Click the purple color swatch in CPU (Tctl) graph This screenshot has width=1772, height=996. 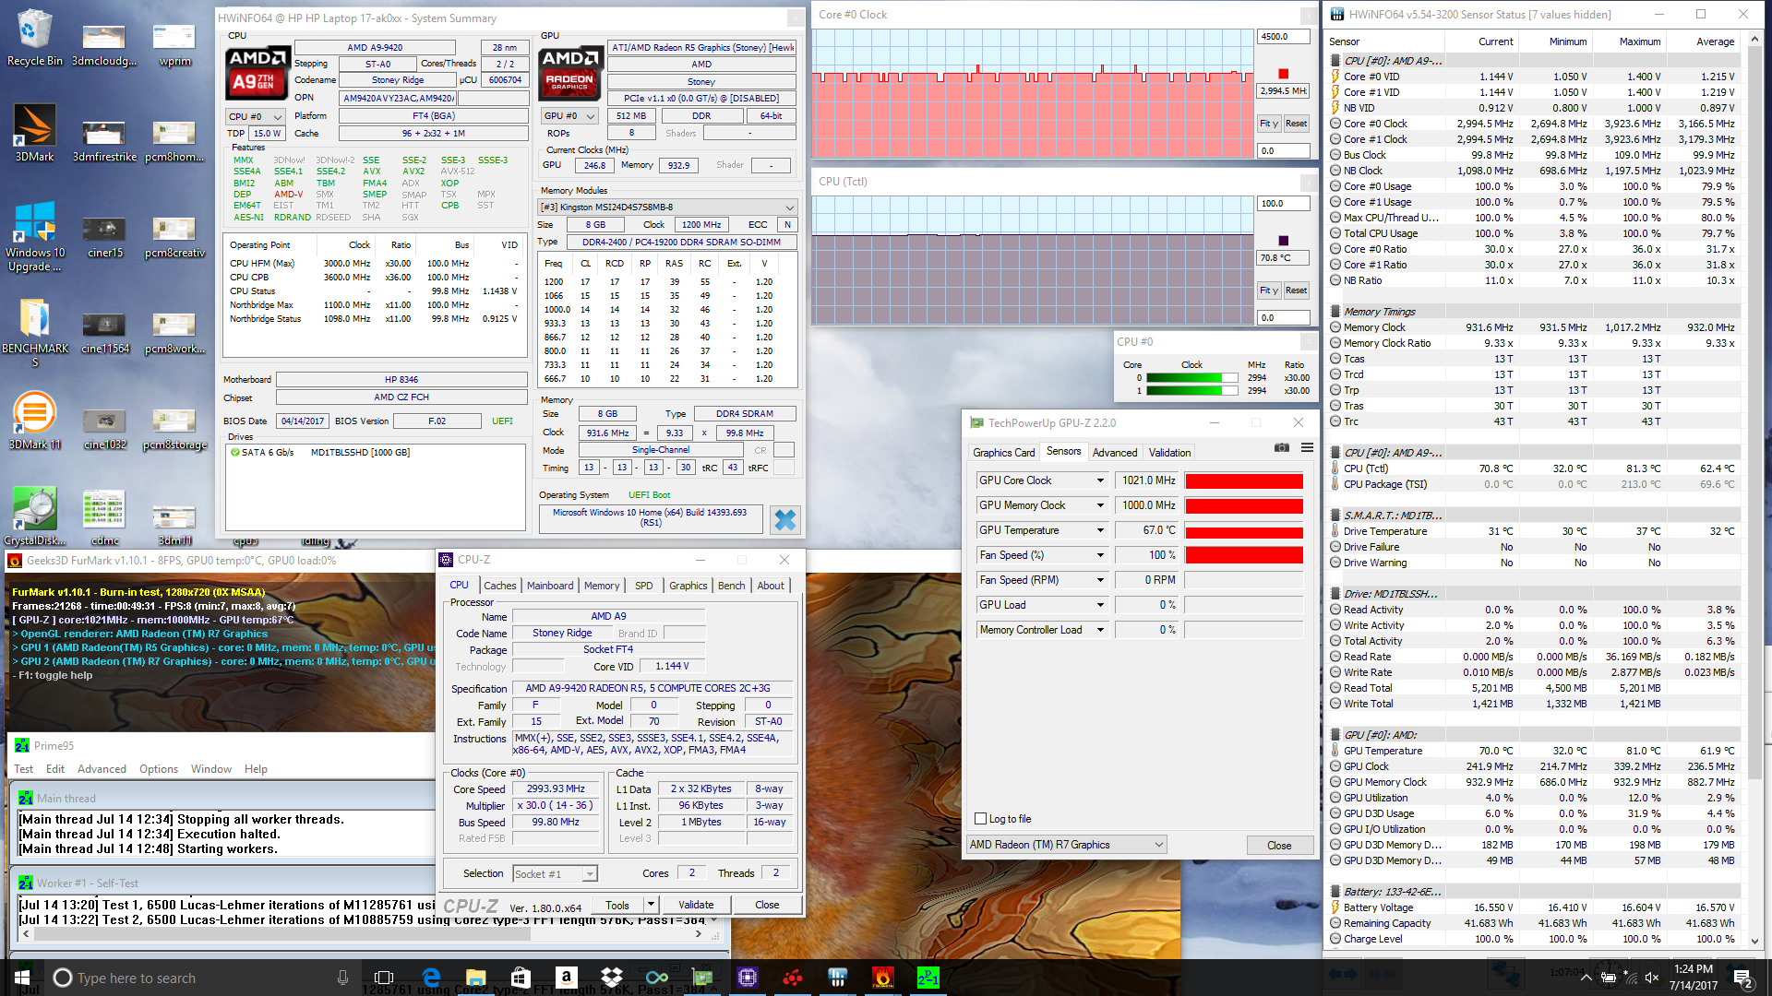(1283, 241)
